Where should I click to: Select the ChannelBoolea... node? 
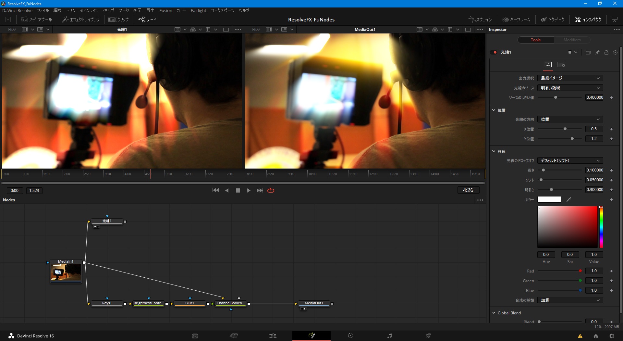pyautogui.click(x=231, y=303)
